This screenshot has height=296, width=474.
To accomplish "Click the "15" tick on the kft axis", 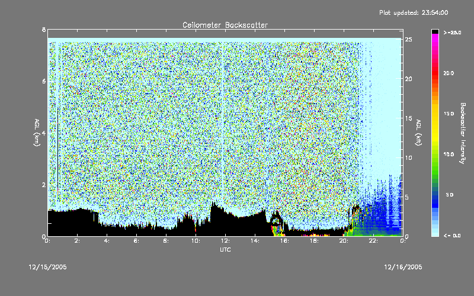I will point(408,118).
